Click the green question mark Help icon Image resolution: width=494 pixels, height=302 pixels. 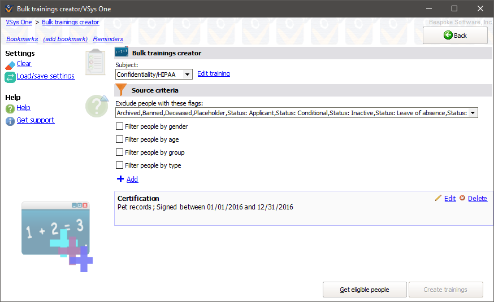pyautogui.click(x=10, y=108)
